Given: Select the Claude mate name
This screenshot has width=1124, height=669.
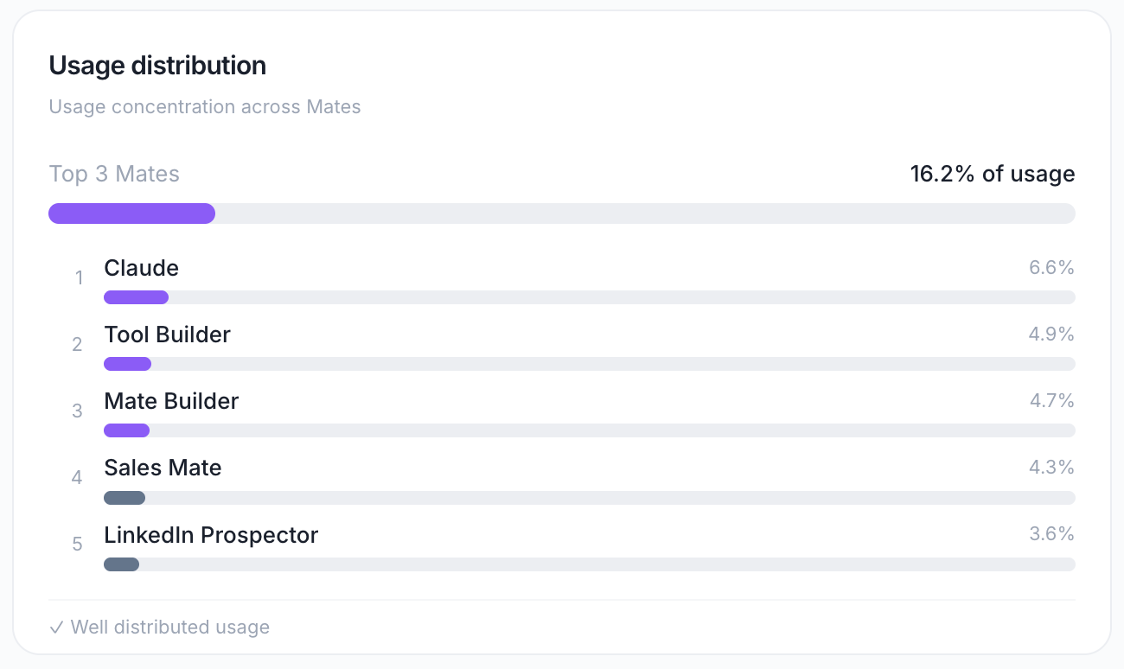Looking at the screenshot, I should [142, 268].
